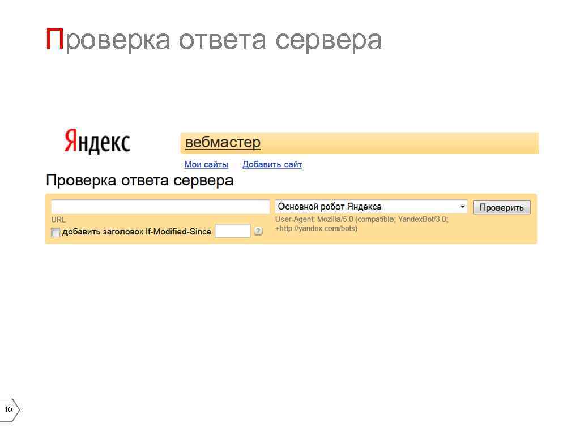Click the Проверка ответа сервера page heading

(x=140, y=181)
